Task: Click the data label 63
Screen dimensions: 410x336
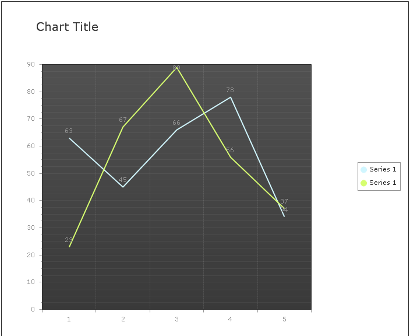Action: pos(69,131)
